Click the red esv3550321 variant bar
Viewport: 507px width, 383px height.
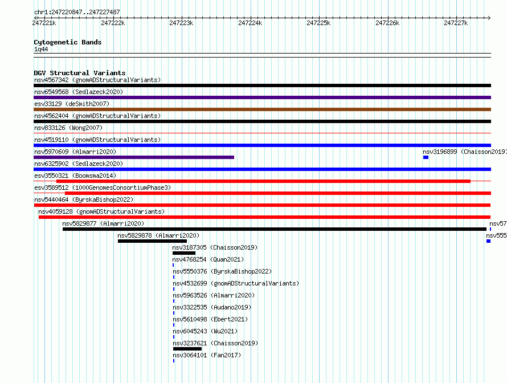click(x=263, y=181)
